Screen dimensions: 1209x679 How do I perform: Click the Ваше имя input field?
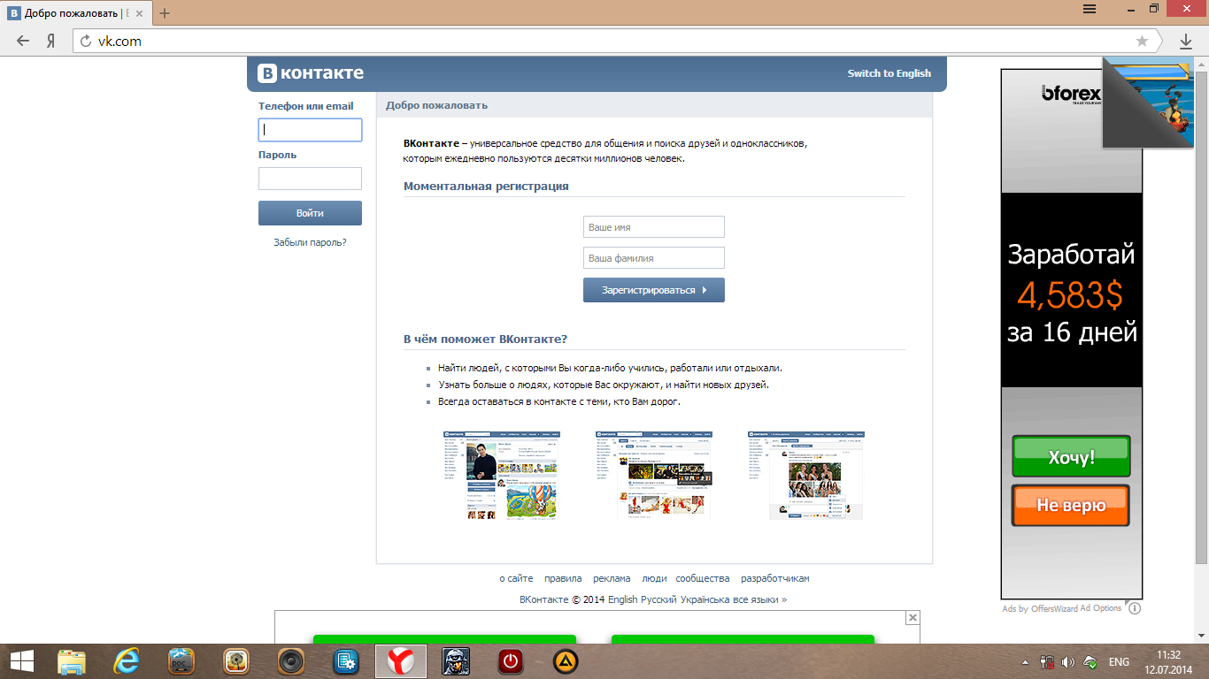[x=654, y=227]
